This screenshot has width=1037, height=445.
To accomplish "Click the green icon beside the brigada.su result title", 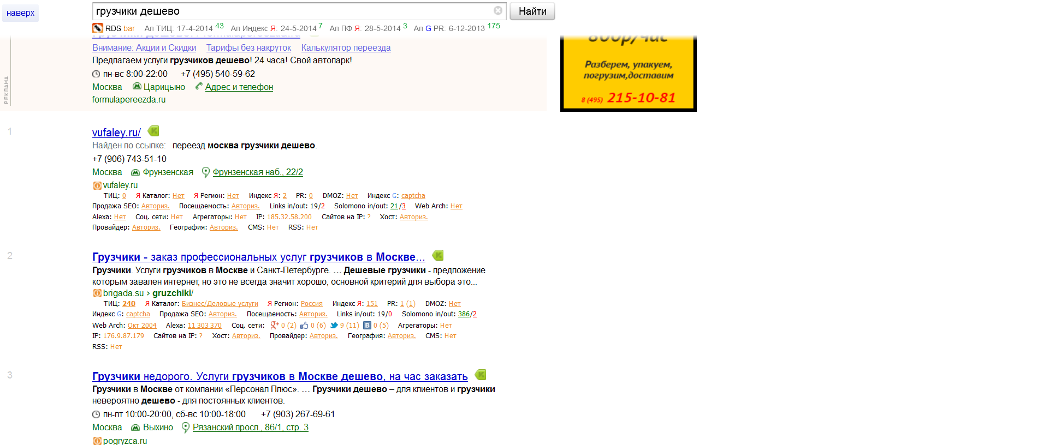I will (438, 255).
